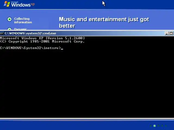The image size is (174, 130).
Task: Click the cmd.exe title bar text
Action: tap(30, 33)
